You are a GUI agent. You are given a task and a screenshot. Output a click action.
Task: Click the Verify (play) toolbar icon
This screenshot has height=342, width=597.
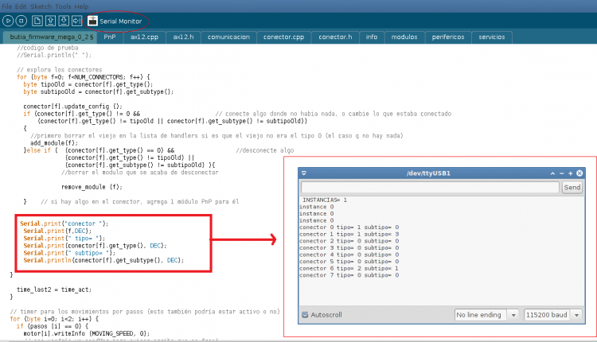[10, 20]
